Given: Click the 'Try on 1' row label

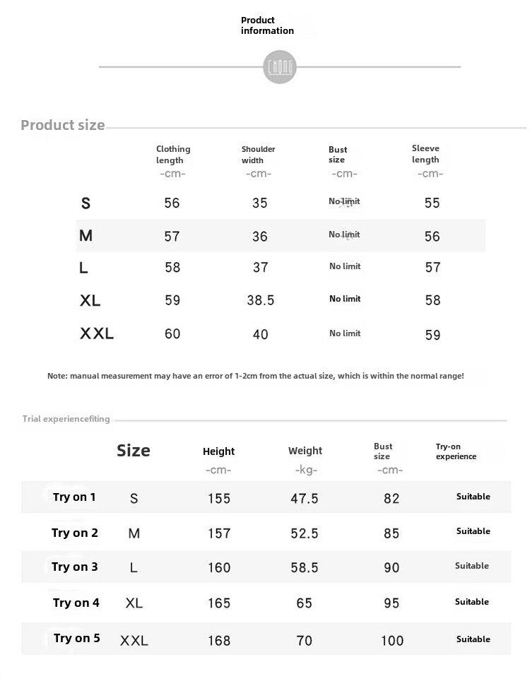Looking at the screenshot, I should pos(74,497).
